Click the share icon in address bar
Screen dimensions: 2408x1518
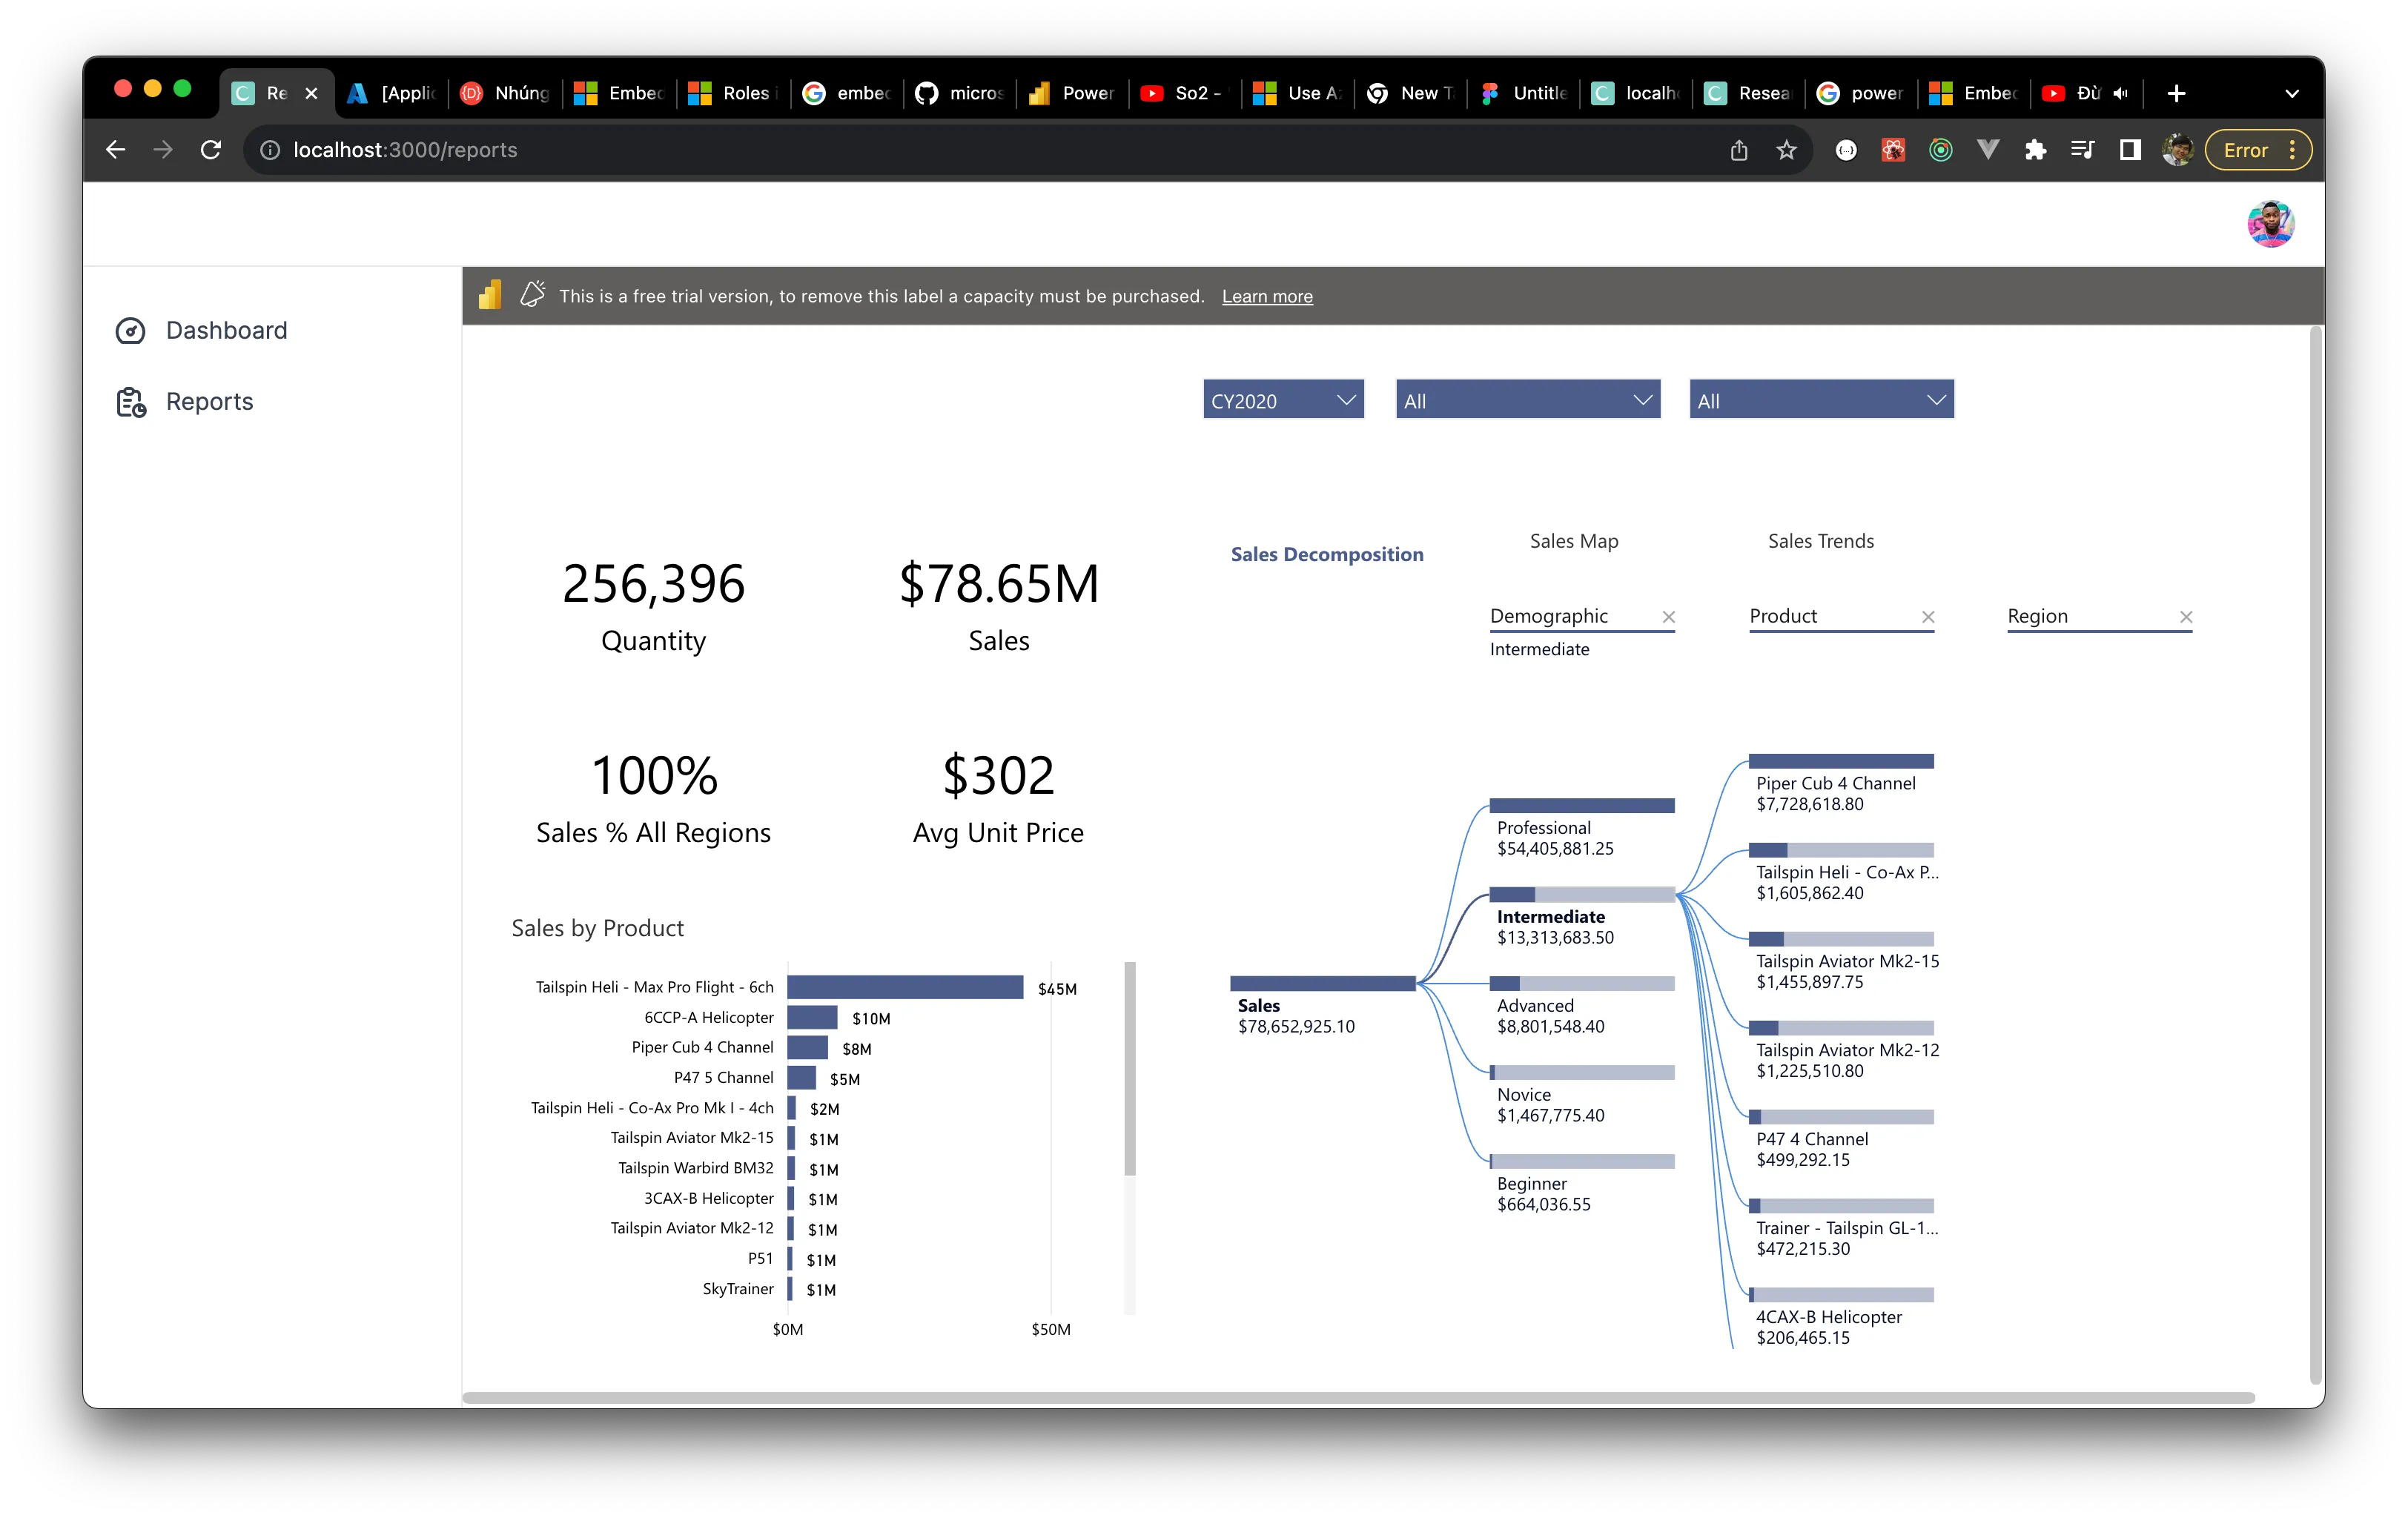coord(1739,150)
